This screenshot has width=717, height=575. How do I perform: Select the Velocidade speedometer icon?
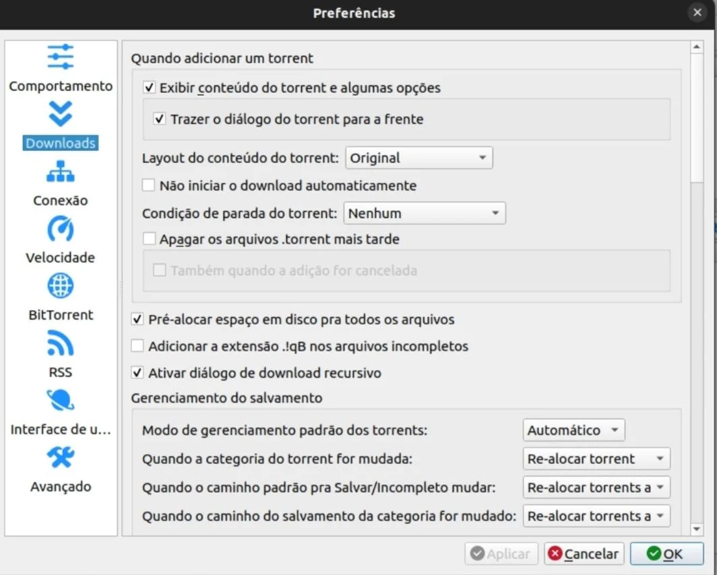(x=60, y=229)
